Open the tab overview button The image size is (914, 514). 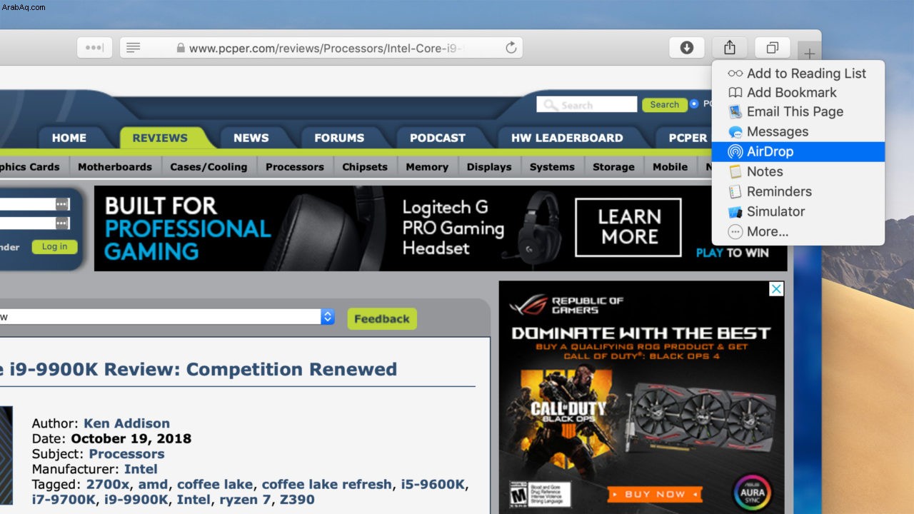click(x=773, y=48)
